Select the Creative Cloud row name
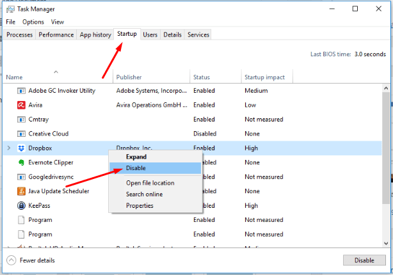The image size is (393, 275). [49, 134]
